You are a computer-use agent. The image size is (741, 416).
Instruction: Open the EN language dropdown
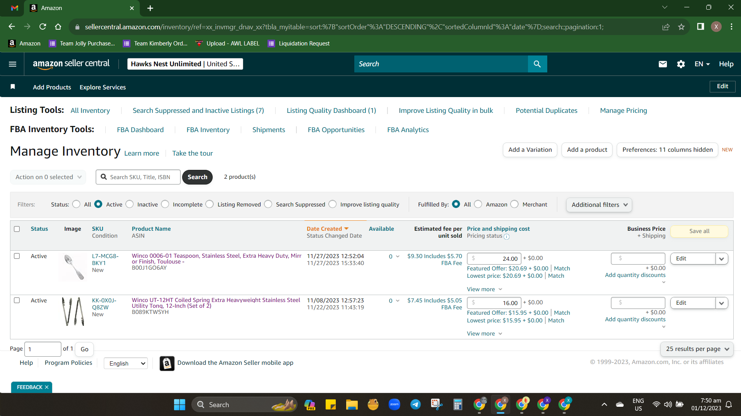pyautogui.click(x=702, y=64)
